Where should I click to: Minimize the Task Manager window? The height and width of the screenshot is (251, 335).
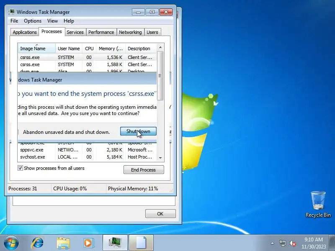click(138, 12)
